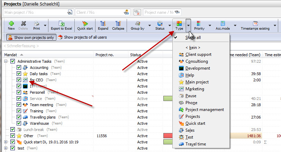The image size is (281, 152).
Task: Uncheck the Accounting project checkbox
Action: click(19, 68)
